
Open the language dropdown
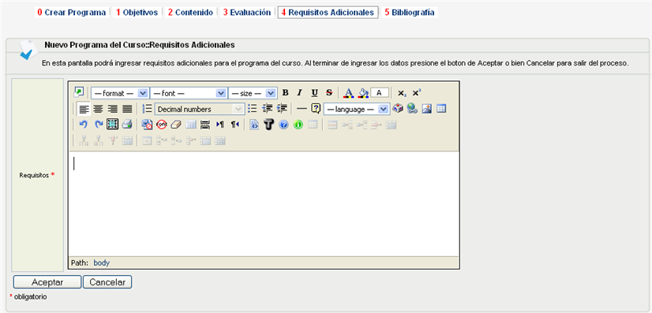pyautogui.click(x=356, y=109)
